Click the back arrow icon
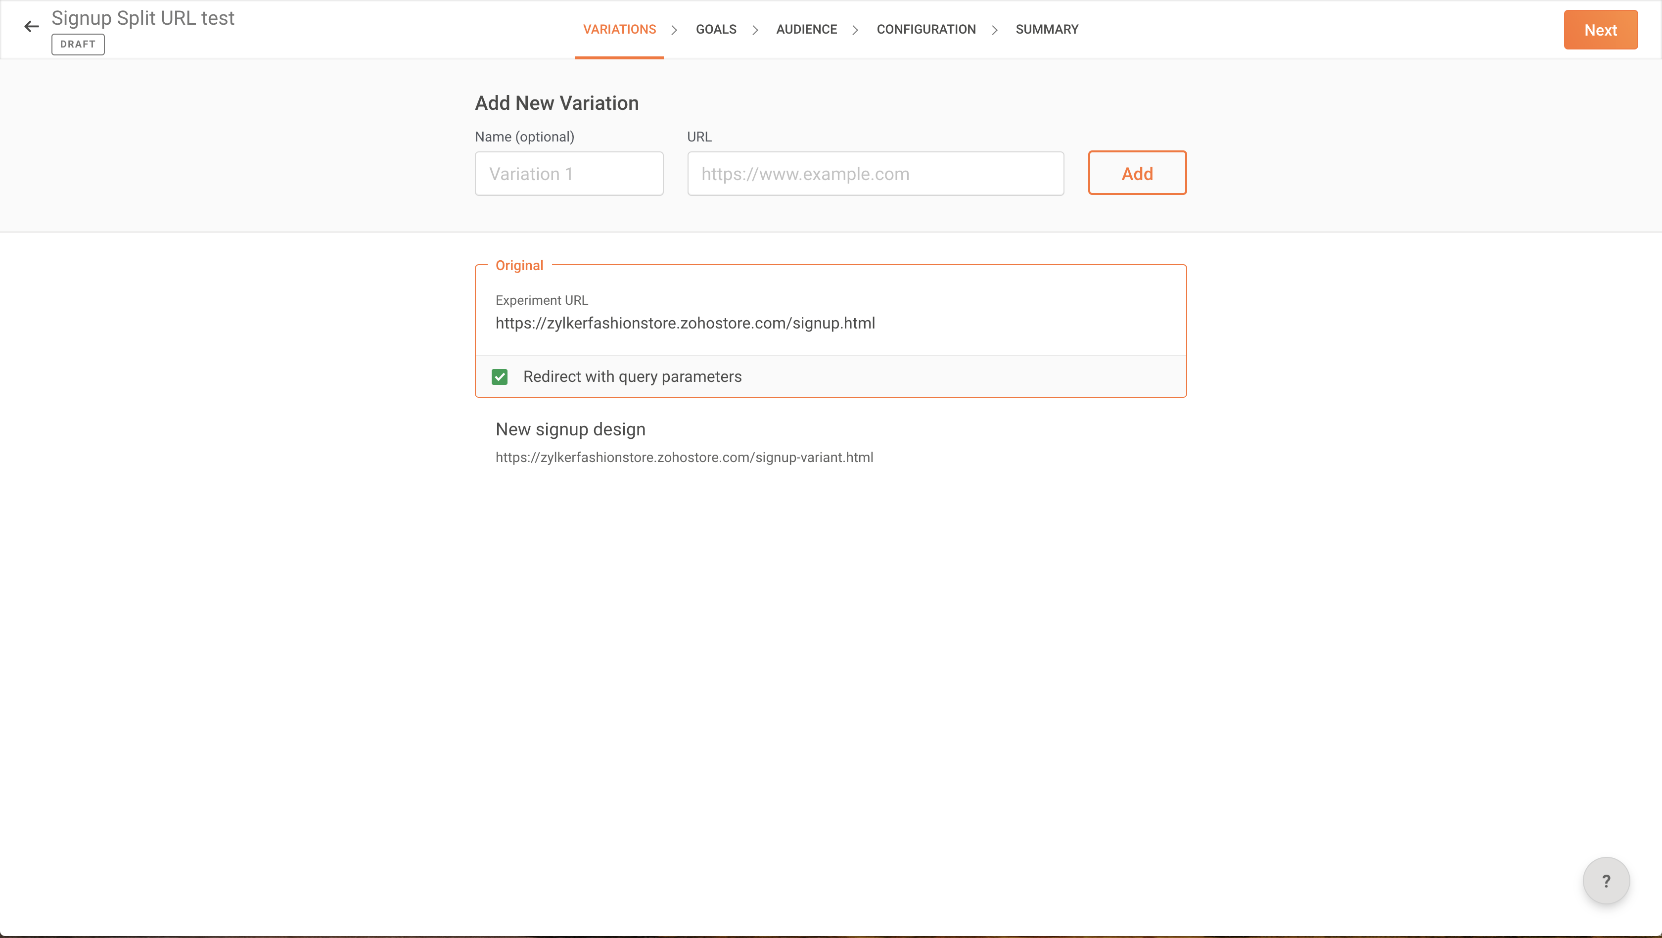This screenshot has width=1662, height=938. pos(32,26)
